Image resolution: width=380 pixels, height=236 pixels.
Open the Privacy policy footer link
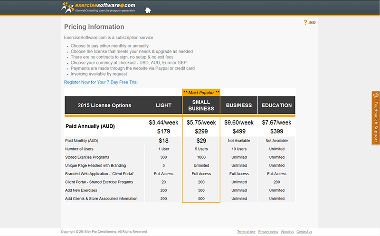[268, 232]
